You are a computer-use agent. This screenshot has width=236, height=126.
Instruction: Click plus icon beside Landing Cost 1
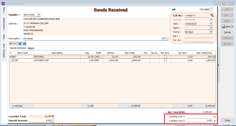click(x=214, y=117)
